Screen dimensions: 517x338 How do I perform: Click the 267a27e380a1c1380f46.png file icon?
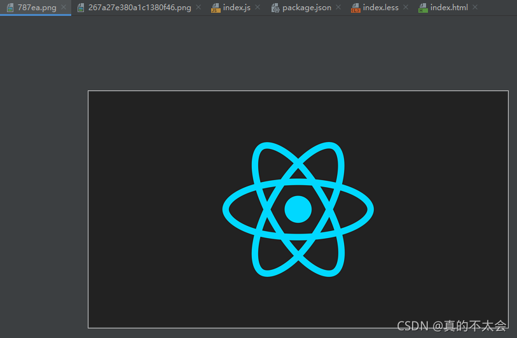click(81, 8)
